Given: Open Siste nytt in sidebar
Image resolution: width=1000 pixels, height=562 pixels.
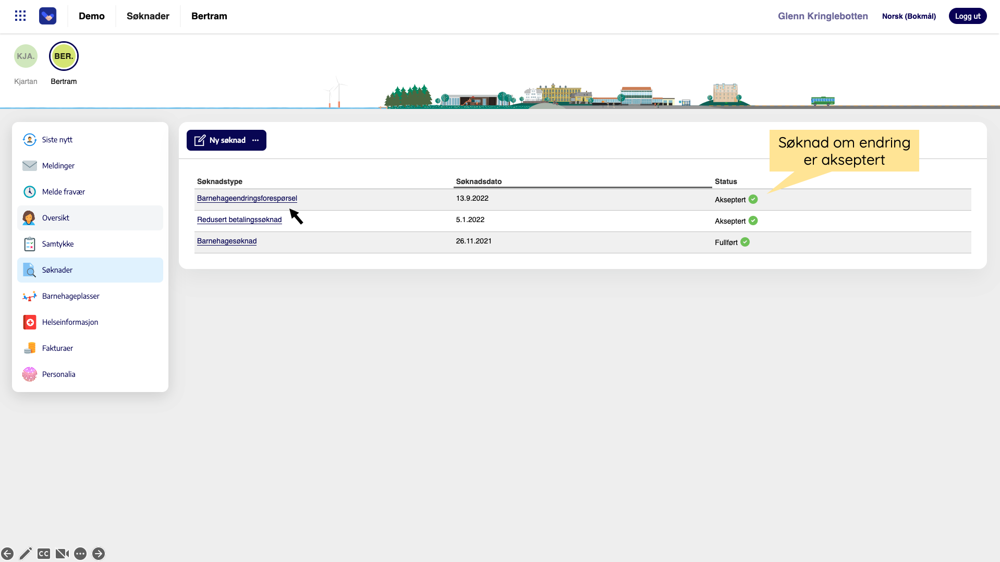Looking at the screenshot, I should (57, 140).
